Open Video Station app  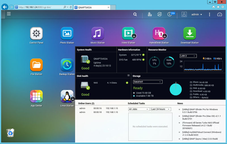click(x=128, y=34)
